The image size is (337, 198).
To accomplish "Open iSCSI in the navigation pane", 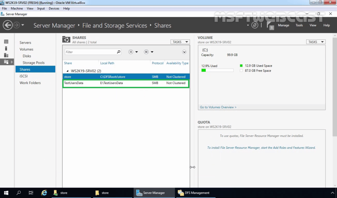I will point(24,76).
